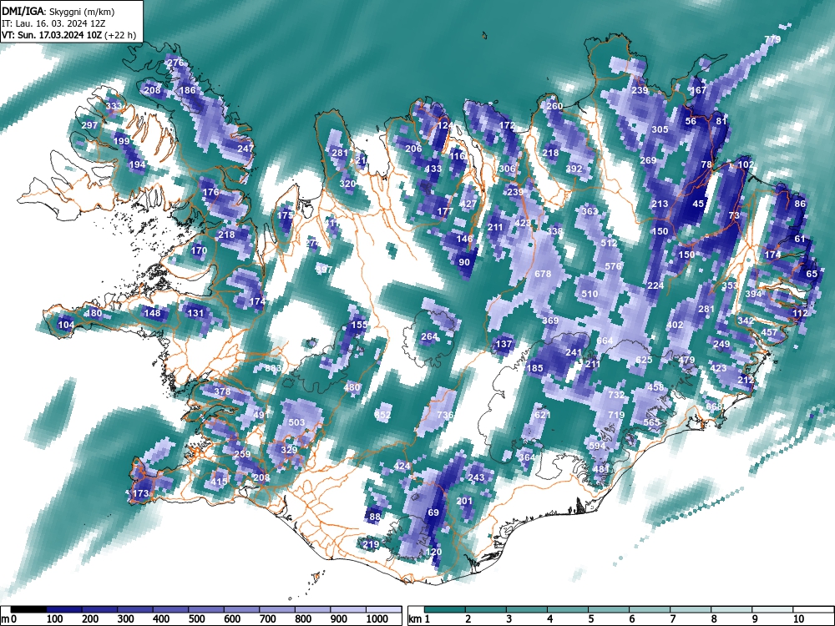The height and width of the screenshot is (626, 835).
Task: Select the visibility value 736
Action: [x=445, y=415]
